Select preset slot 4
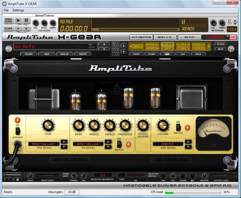The height and width of the screenshot is (198, 241). (117, 47)
